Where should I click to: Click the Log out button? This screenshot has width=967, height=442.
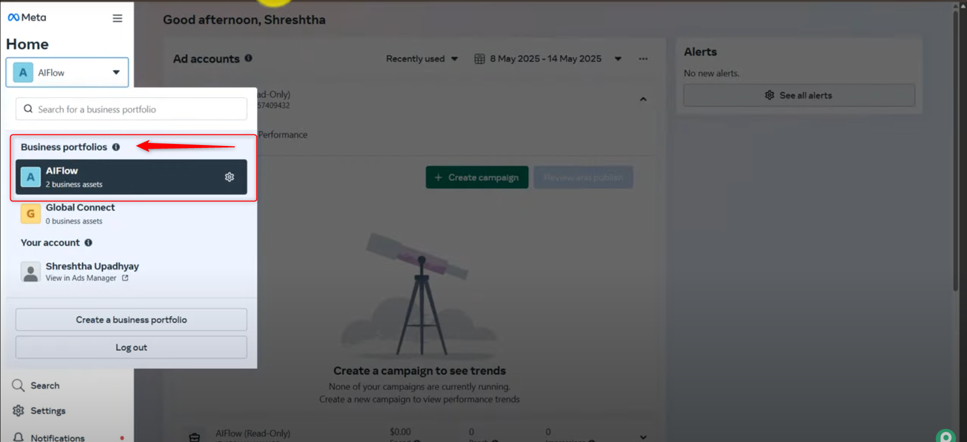pos(131,347)
